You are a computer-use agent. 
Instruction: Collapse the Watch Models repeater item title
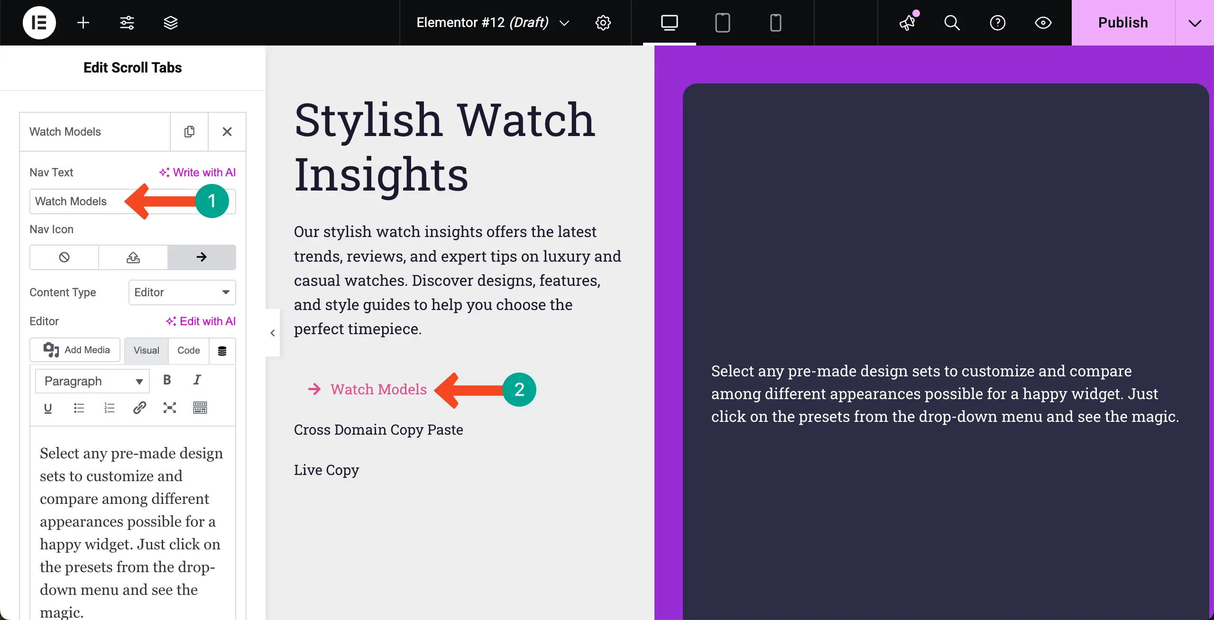pyautogui.click(x=95, y=132)
